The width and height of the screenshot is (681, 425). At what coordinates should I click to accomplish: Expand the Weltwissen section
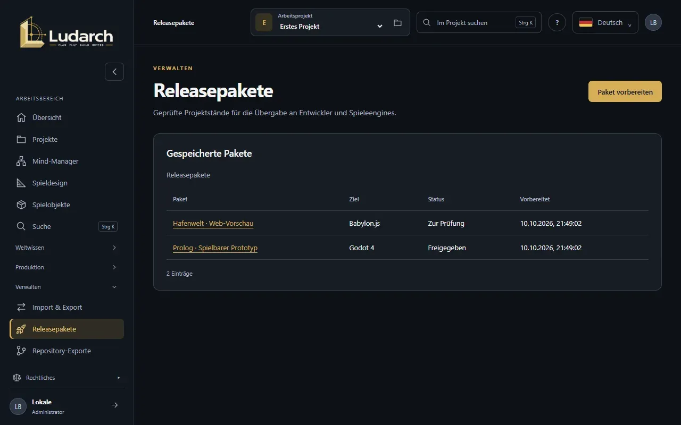tap(67, 248)
